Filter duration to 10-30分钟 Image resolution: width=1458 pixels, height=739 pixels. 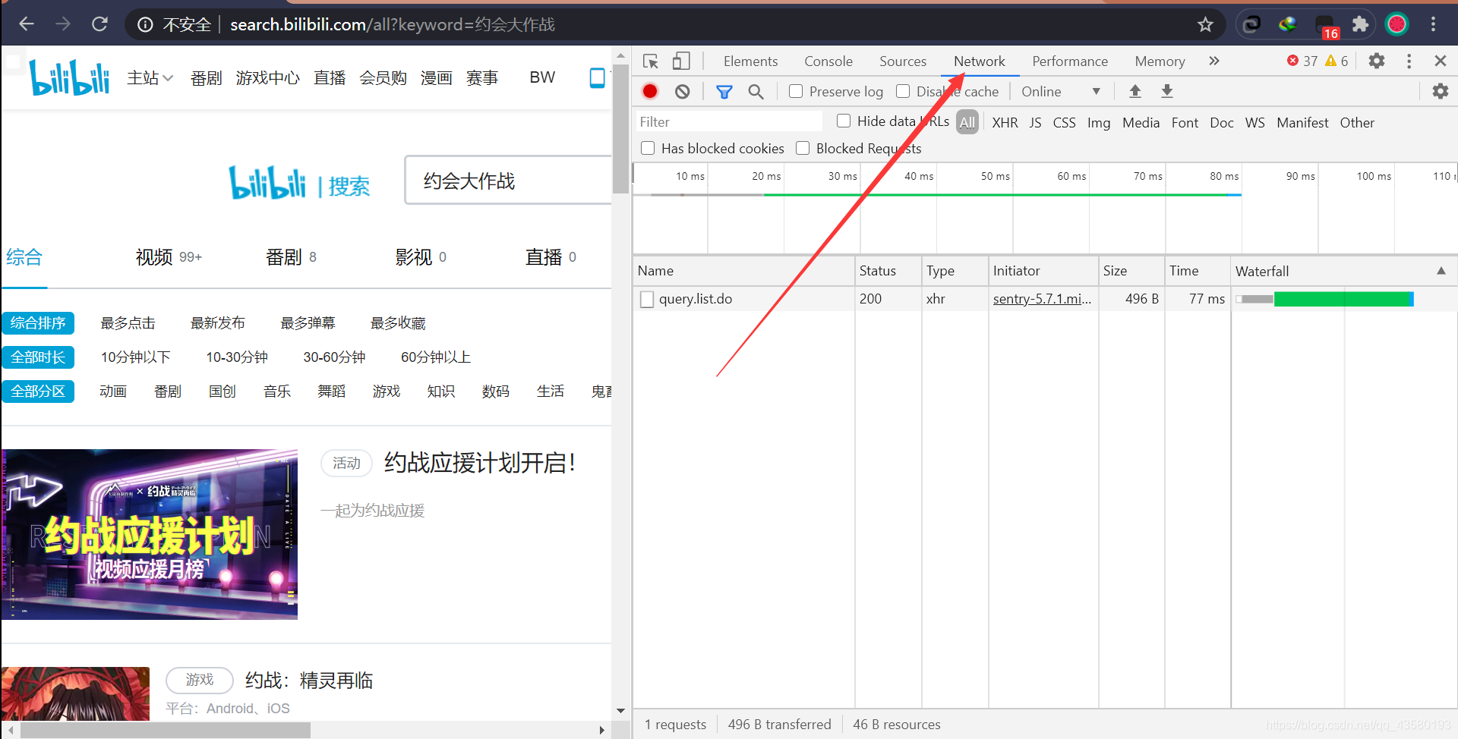click(237, 357)
